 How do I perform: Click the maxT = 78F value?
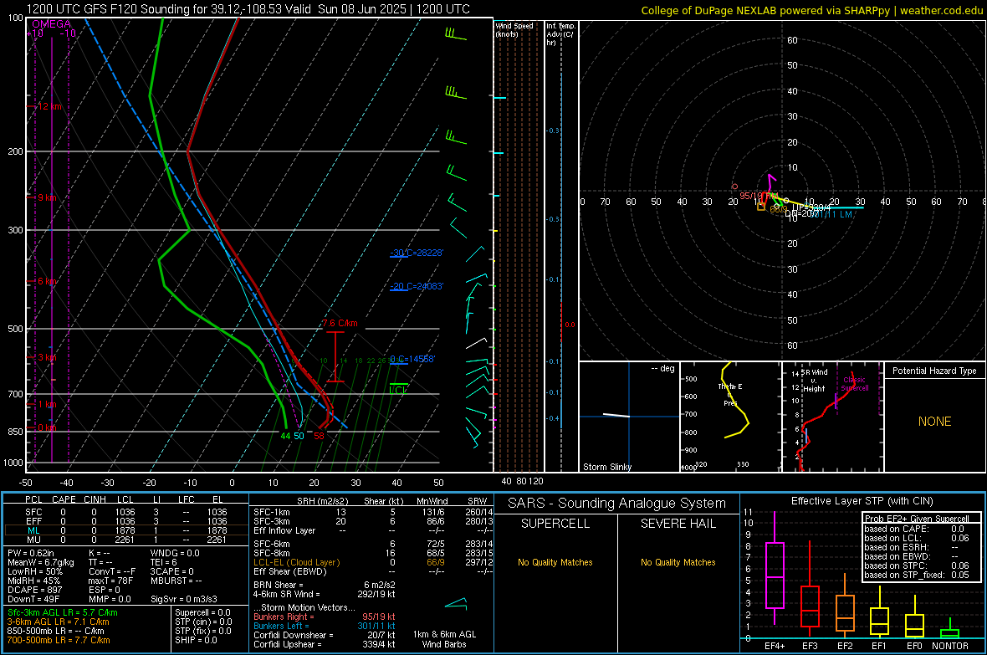[x=110, y=581]
